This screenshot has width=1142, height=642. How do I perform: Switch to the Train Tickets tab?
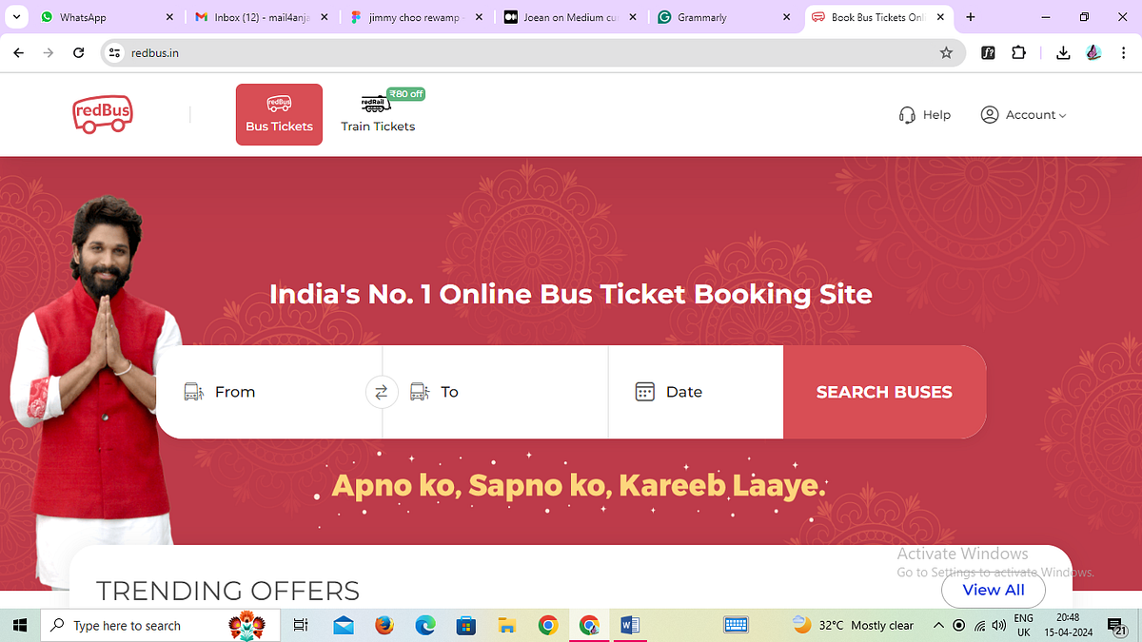click(378, 114)
